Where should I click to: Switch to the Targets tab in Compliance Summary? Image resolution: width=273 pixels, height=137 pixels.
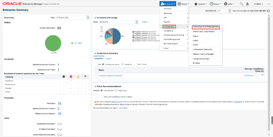click(x=108, y=58)
